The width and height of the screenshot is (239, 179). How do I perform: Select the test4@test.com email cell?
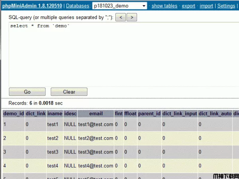click(96, 165)
